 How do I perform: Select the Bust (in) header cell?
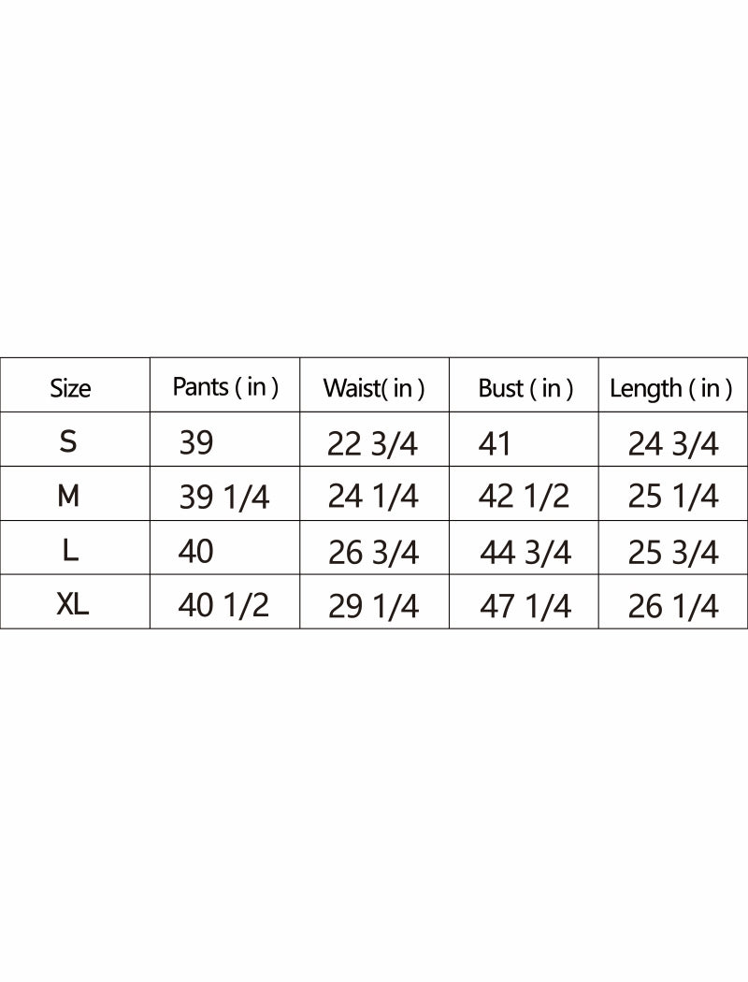525,388
